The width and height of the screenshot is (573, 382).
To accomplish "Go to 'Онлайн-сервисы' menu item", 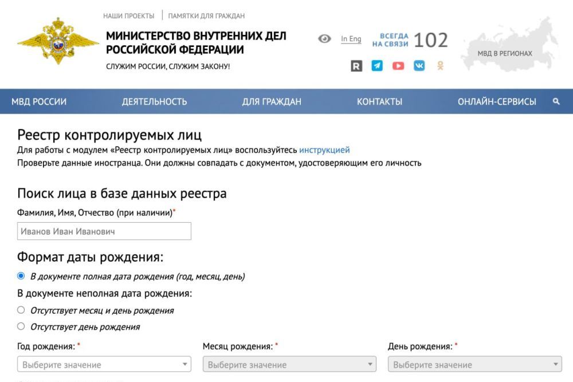I will pyautogui.click(x=497, y=102).
